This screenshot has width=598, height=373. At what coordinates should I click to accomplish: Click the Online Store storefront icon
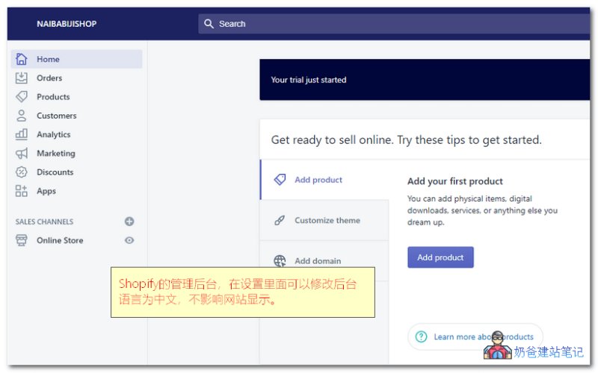tap(22, 240)
